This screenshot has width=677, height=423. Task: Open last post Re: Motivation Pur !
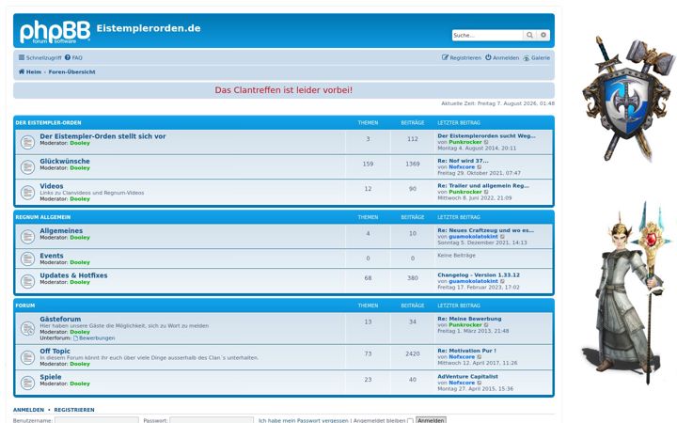tap(466, 351)
